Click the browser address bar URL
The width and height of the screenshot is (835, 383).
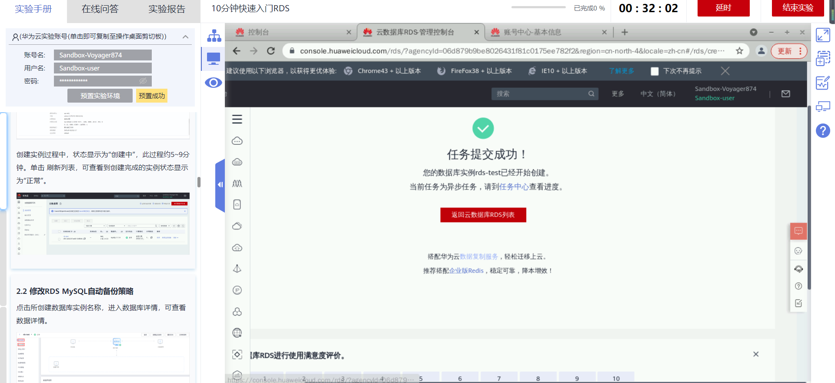tap(512, 51)
